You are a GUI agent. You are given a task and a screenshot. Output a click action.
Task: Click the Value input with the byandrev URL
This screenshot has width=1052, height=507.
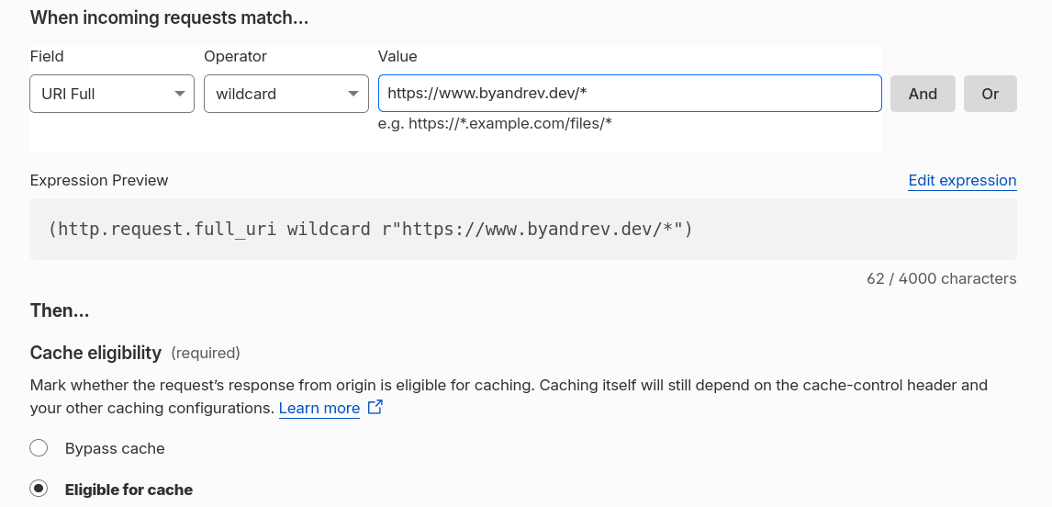point(630,94)
